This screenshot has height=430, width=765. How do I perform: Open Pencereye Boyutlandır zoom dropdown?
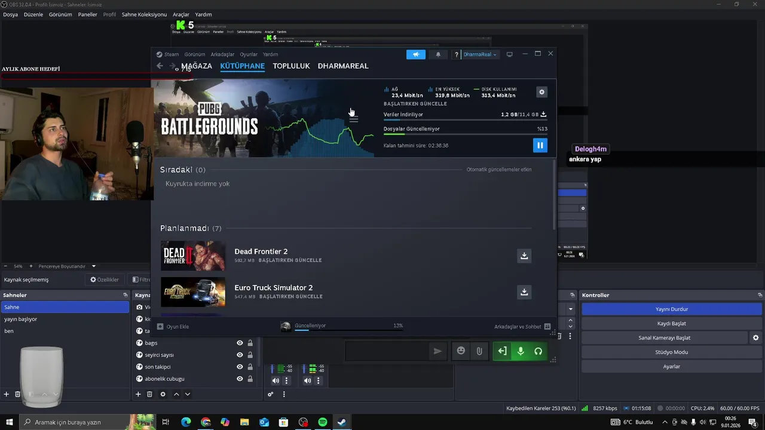[67, 266]
